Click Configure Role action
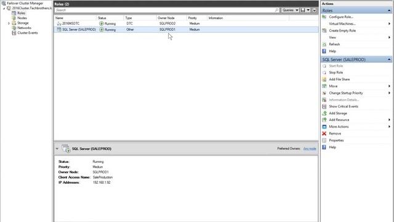Image resolution: width=394 pixels, height=222 pixels. click(341, 17)
